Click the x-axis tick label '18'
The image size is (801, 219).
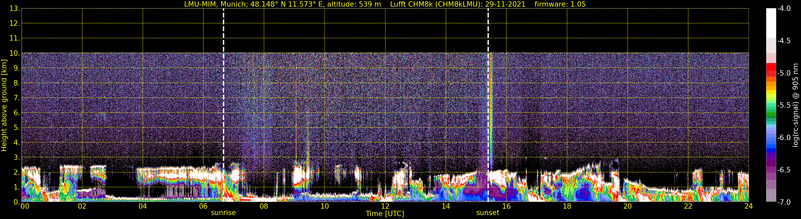click(x=567, y=206)
